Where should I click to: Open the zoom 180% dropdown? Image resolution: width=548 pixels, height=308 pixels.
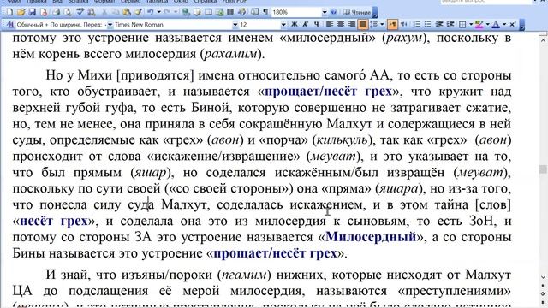click(325, 12)
